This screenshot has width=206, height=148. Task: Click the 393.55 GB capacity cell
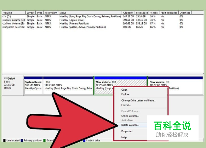pos(128,20)
